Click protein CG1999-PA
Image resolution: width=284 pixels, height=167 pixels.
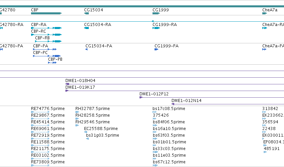pyautogui.click(x=156, y=49)
